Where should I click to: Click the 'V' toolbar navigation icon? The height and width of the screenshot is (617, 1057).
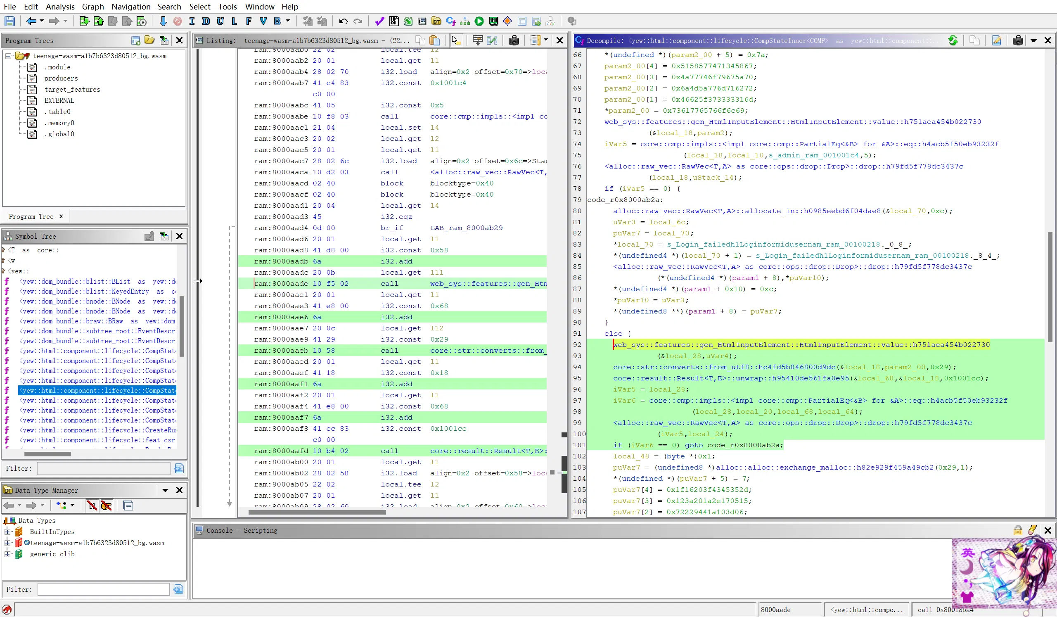263,21
